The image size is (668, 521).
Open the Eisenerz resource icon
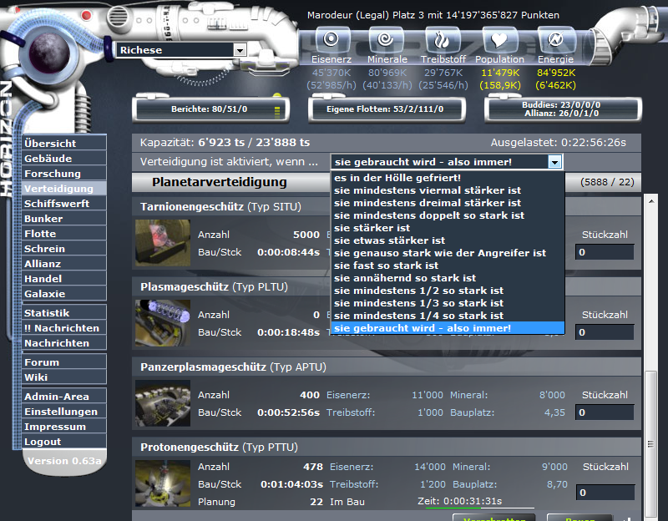tap(331, 39)
